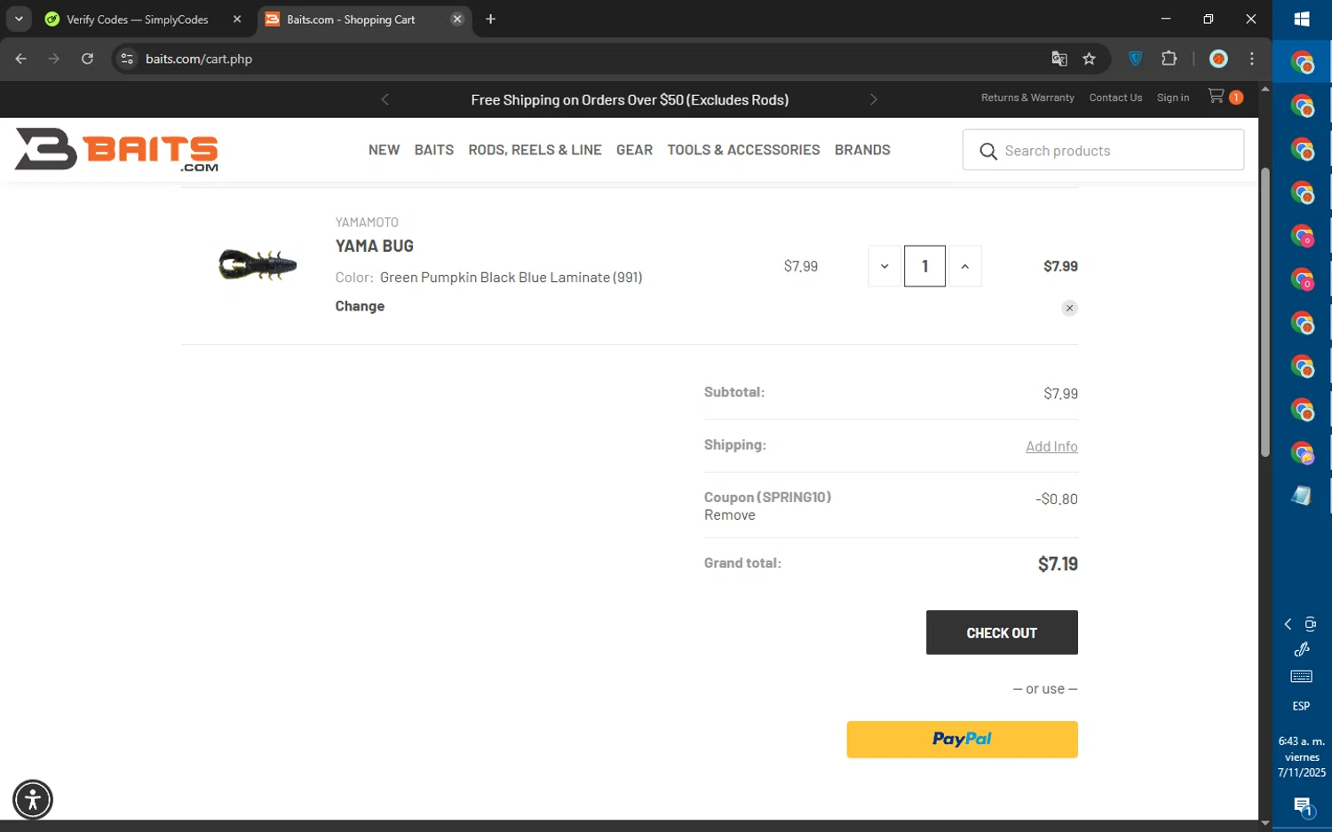
Task: Open the YAMA BUG product title
Action: tap(374, 246)
